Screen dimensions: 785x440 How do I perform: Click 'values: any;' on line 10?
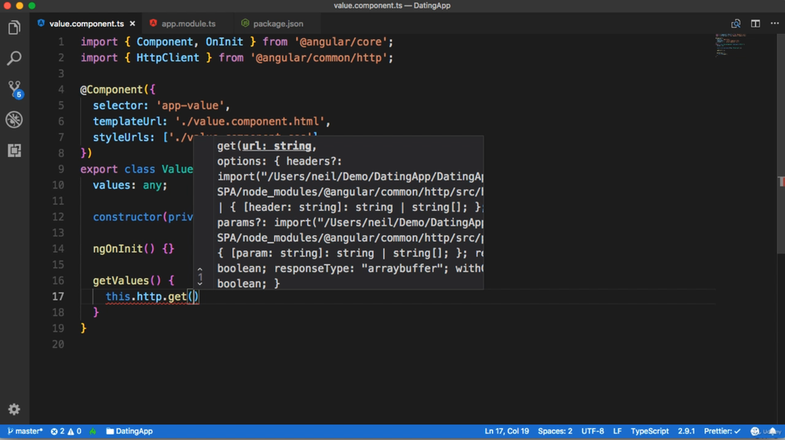[130, 185]
